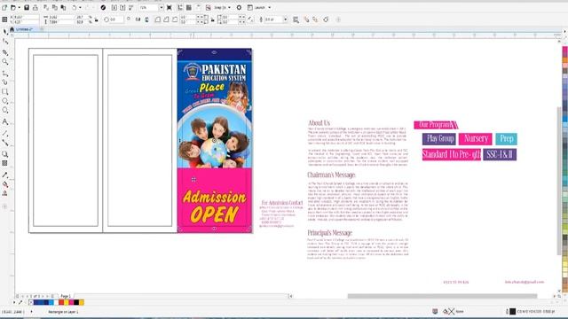This screenshot has height=319, width=568.
Task: Open the Options gear icon
Action: (x=239, y=8)
